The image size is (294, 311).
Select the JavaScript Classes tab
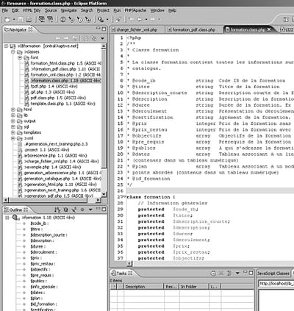pyautogui.click(x=273, y=273)
